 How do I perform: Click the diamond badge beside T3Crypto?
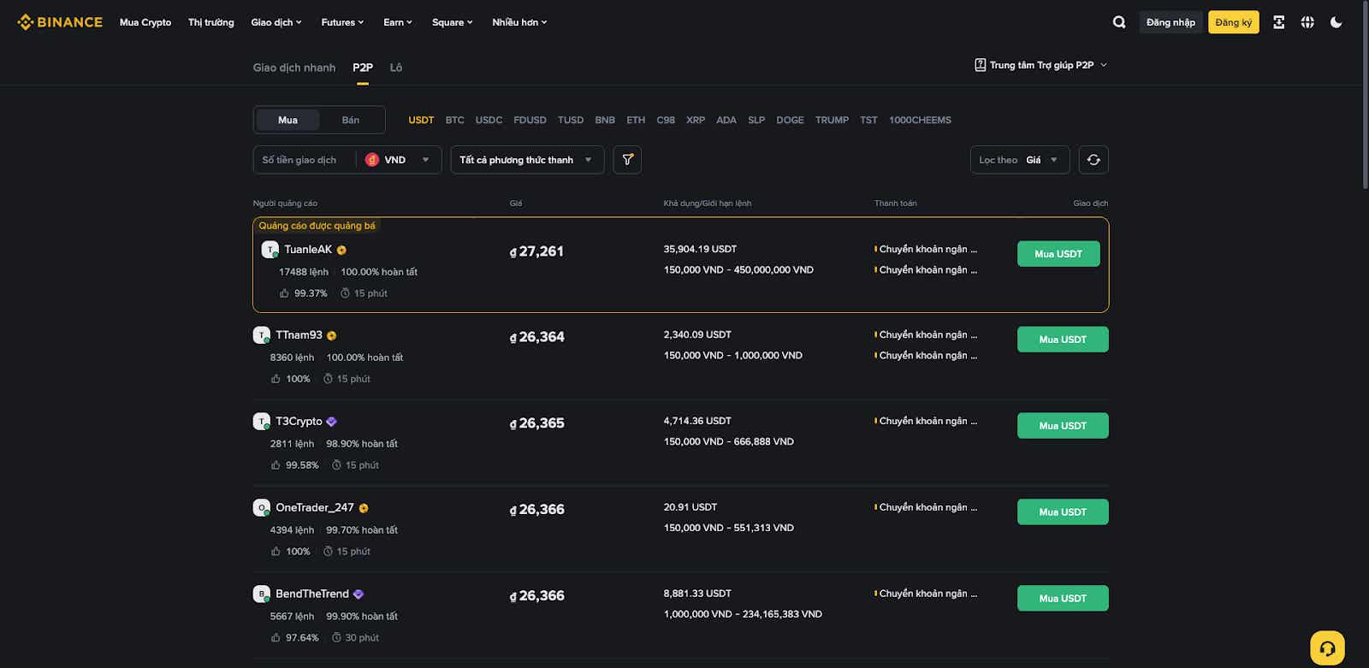[331, 422]
